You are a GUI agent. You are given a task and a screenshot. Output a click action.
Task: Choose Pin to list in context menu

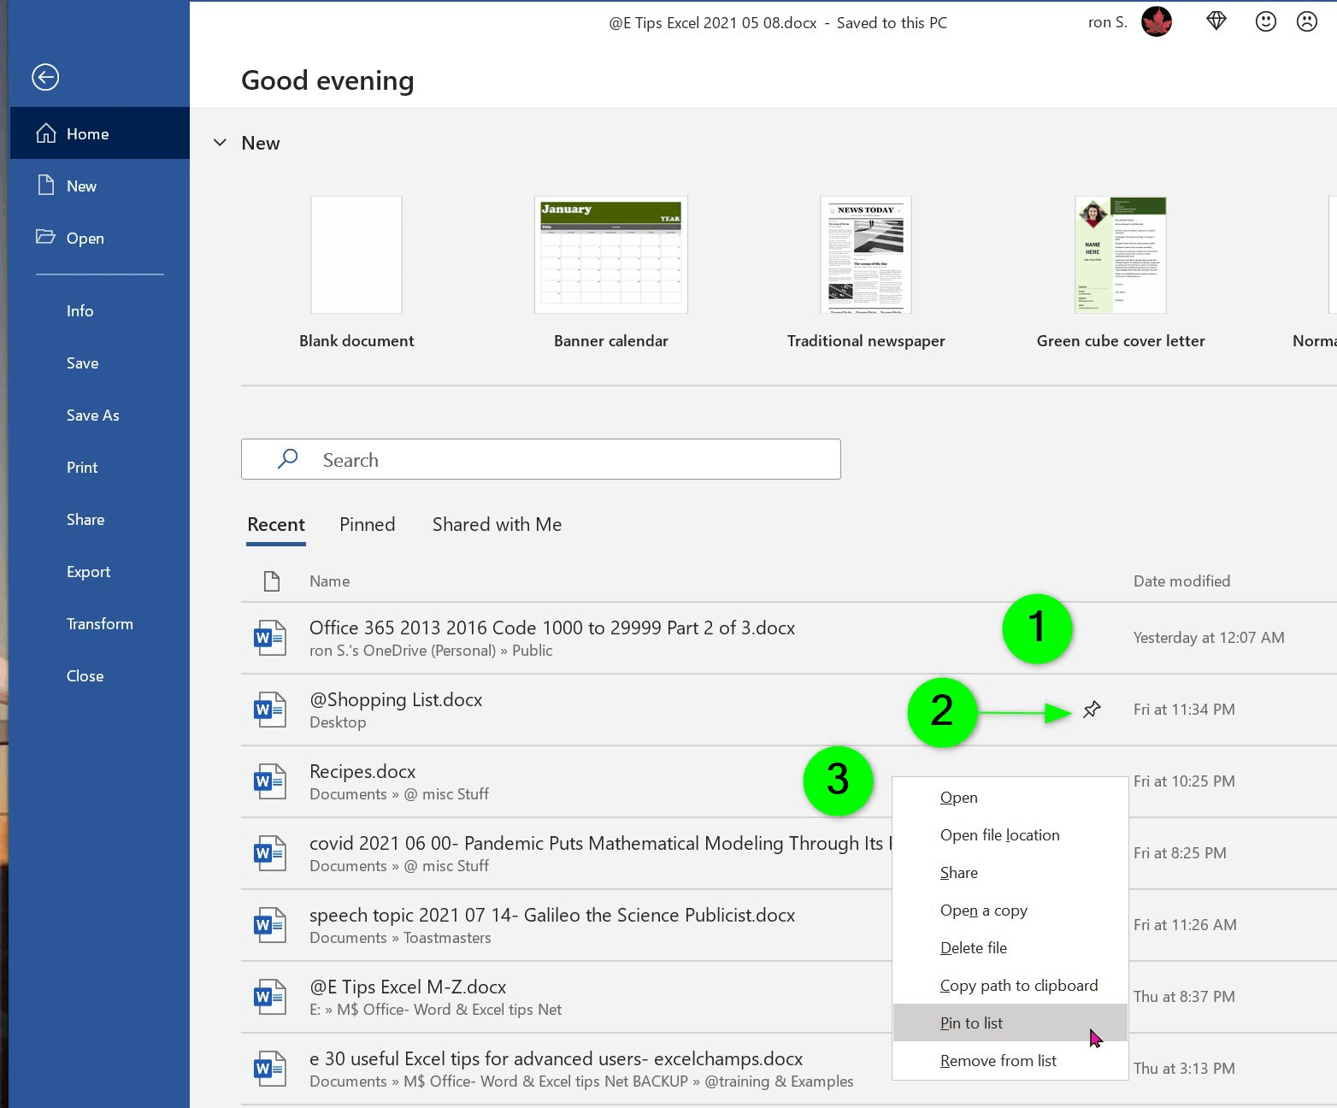[x=1010, y=1023]
